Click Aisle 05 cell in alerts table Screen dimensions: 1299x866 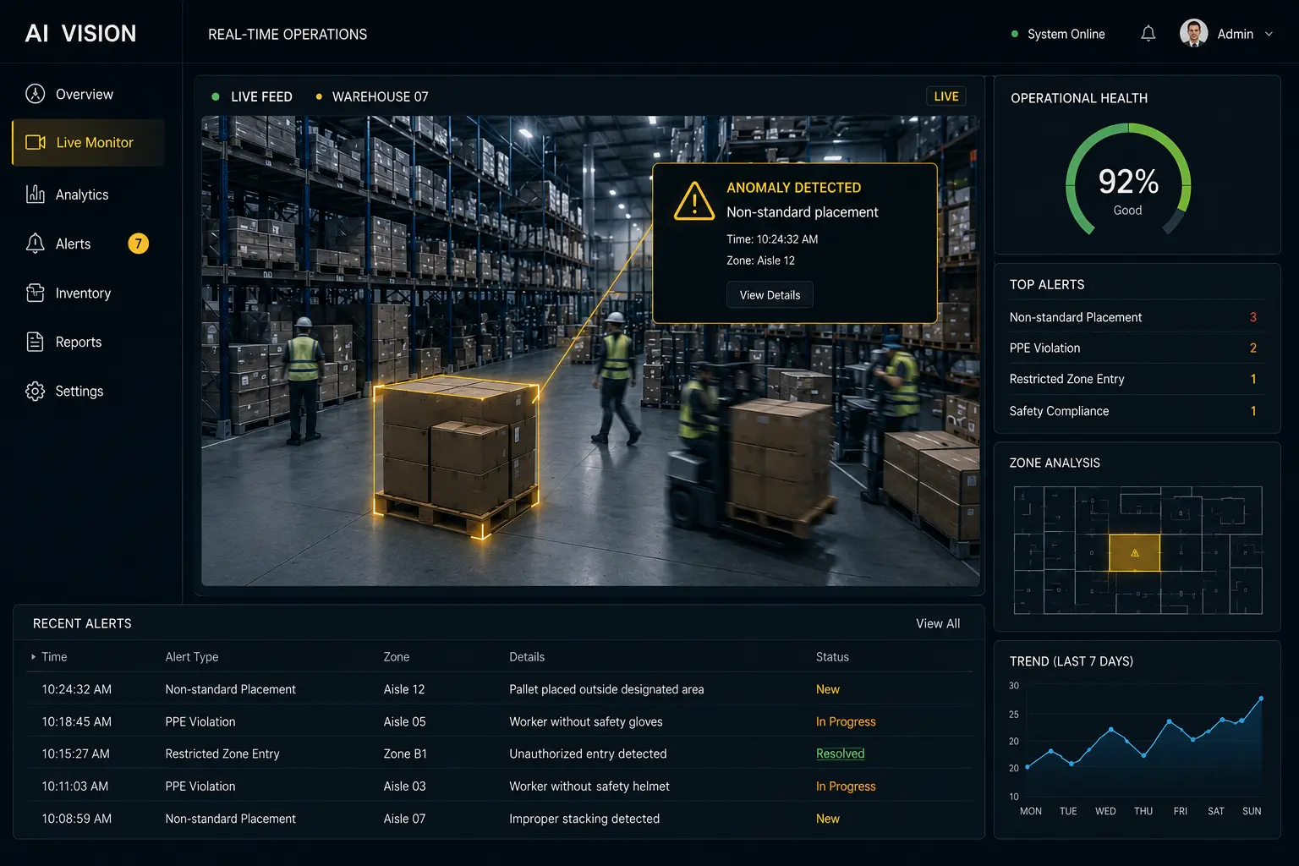tap(404, 721)
